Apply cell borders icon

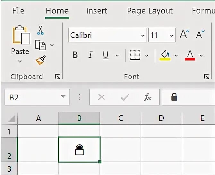pos(135,55)
